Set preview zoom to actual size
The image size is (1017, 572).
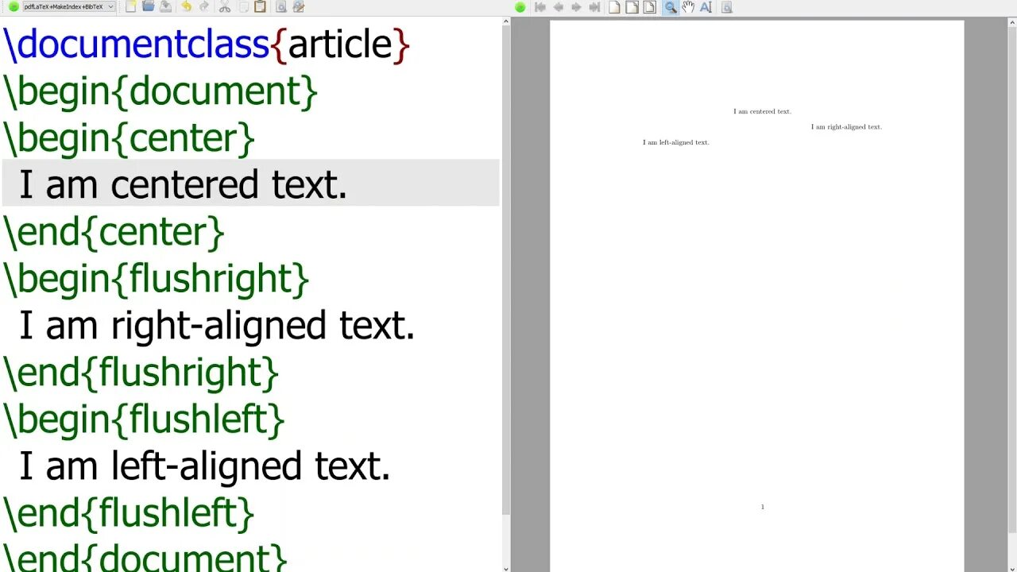(x=614, y=7)
